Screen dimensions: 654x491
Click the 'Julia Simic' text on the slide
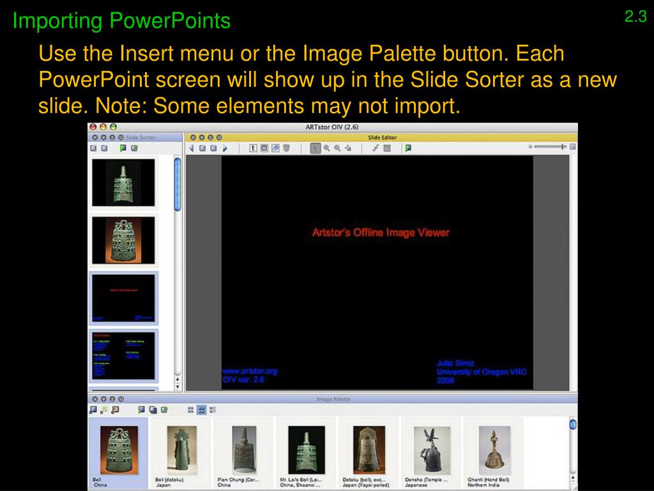click(x=455, y=363)
